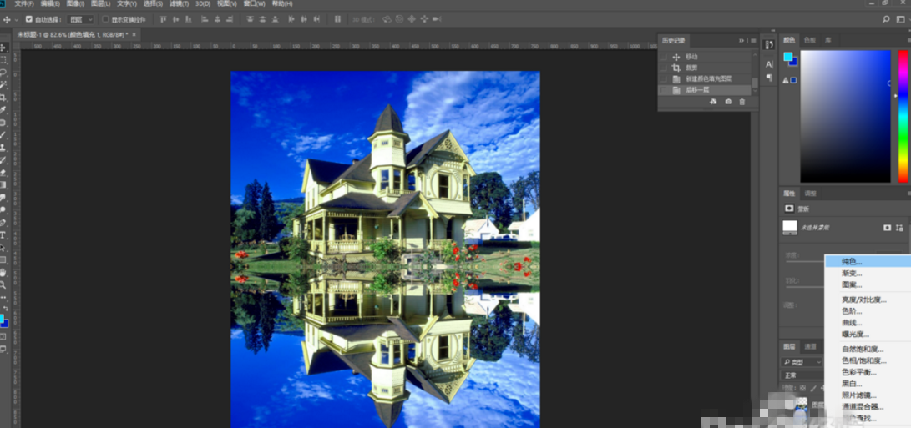Image resolution: width=911 pixels, height=428 pixels.
Task: Click the trash icon in History panel
Action: (742, 102)
